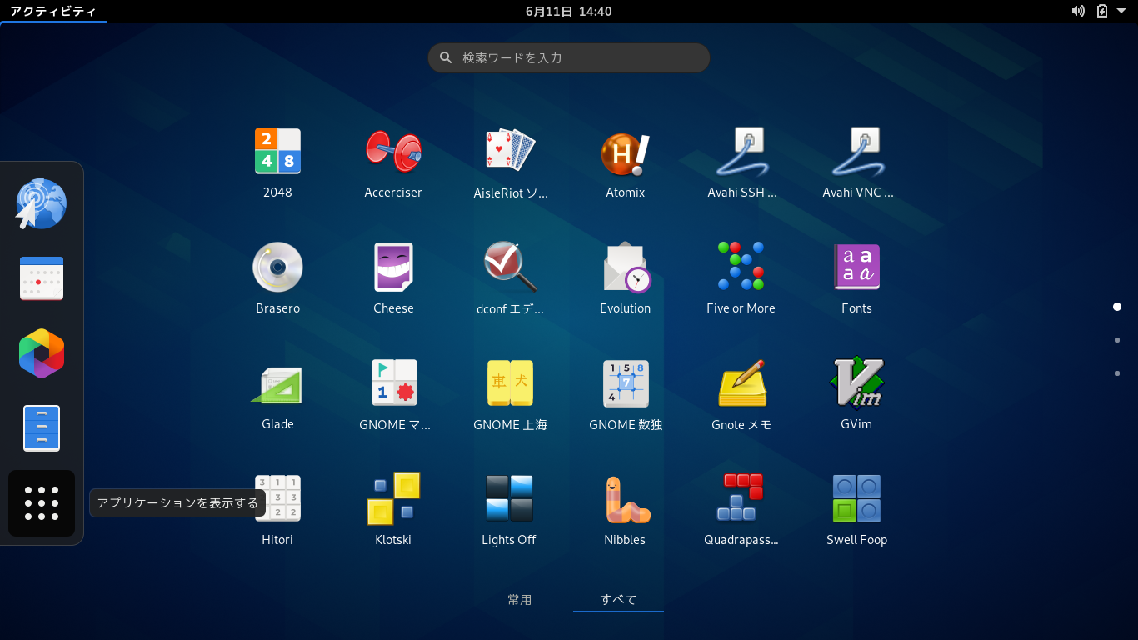Click the battery status icon
The height and width of the screenshot is (640, 1138).
click(x=1102, y=11)
